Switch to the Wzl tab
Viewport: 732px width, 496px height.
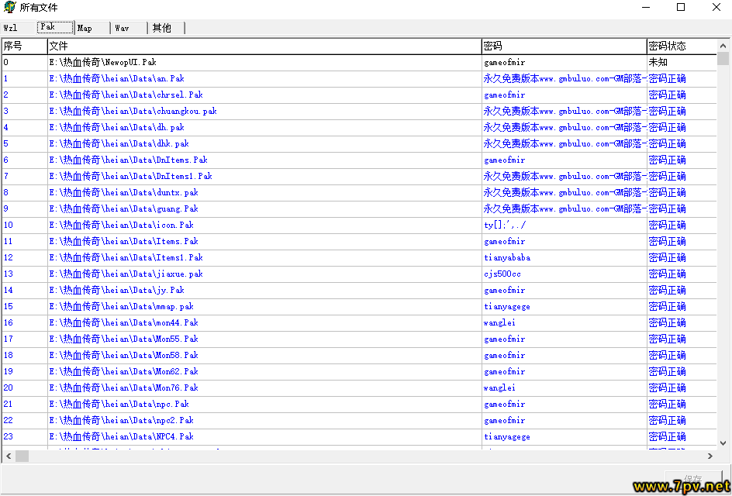pos(11,28)
